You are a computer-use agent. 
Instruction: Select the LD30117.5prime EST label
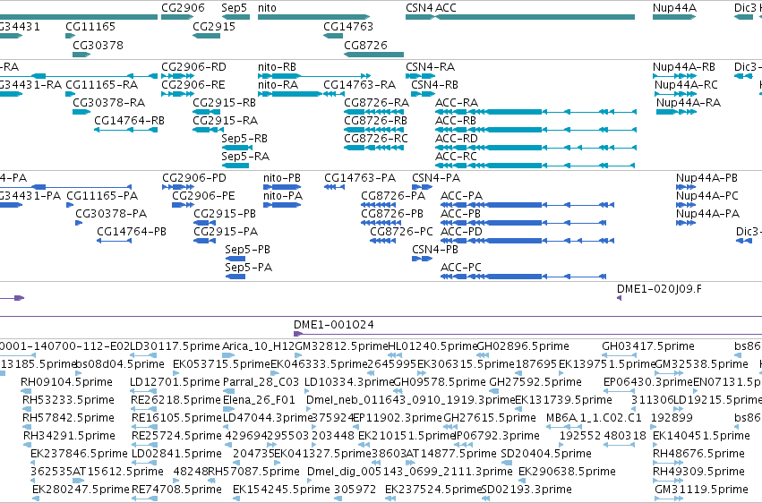coord(175,346)
